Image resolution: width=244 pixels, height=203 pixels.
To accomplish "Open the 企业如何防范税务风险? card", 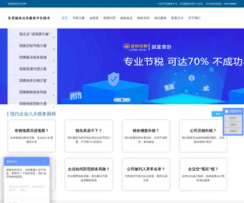I will [89, 174].
